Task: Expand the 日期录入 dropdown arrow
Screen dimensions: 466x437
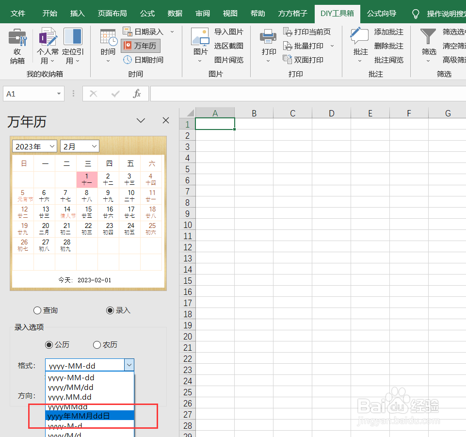Action: click(172, 32)
